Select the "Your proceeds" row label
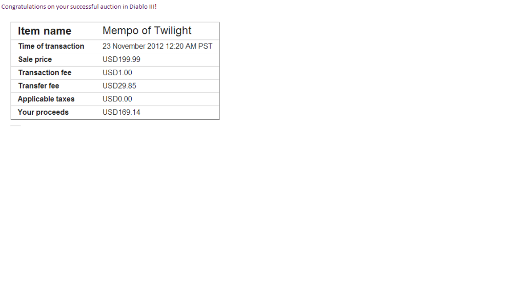The image size is (525, 295). click(x=43, y=112)
